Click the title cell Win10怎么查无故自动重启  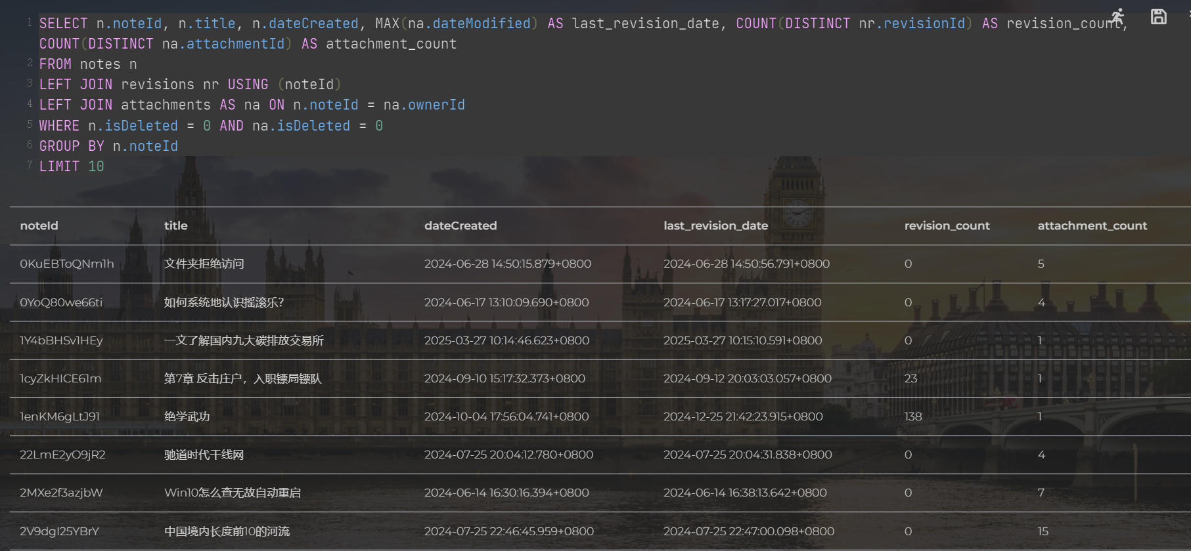(233, 493)
